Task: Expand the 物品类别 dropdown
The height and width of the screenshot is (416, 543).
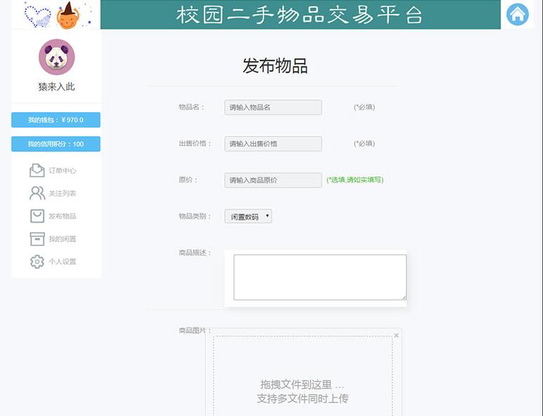Action: [x=248, y=216]
